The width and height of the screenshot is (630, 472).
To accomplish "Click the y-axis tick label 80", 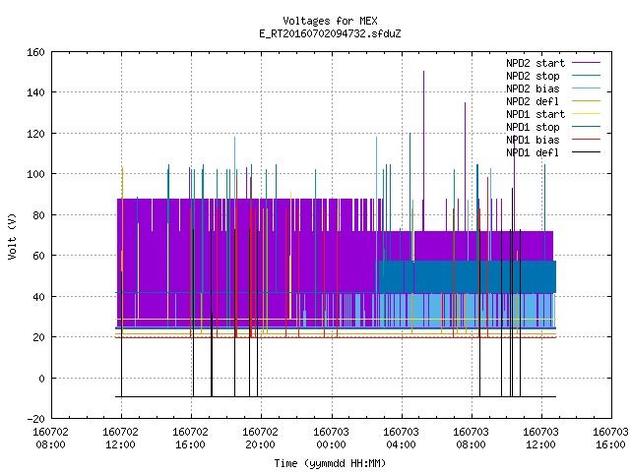I will 38,215.
